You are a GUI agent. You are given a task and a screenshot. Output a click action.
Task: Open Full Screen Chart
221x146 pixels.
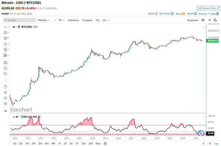208,8
